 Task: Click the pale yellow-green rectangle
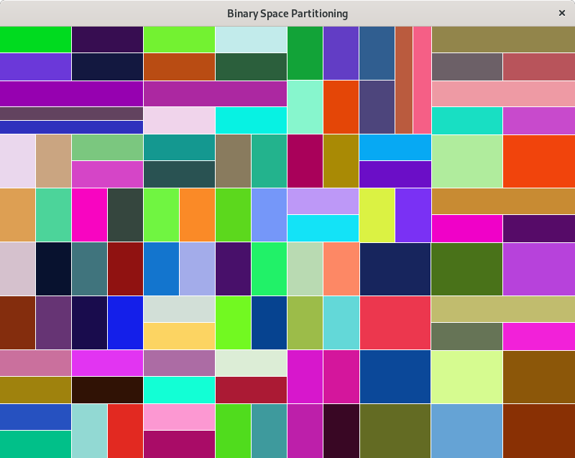pyautogui.click(x=466, y=377)
